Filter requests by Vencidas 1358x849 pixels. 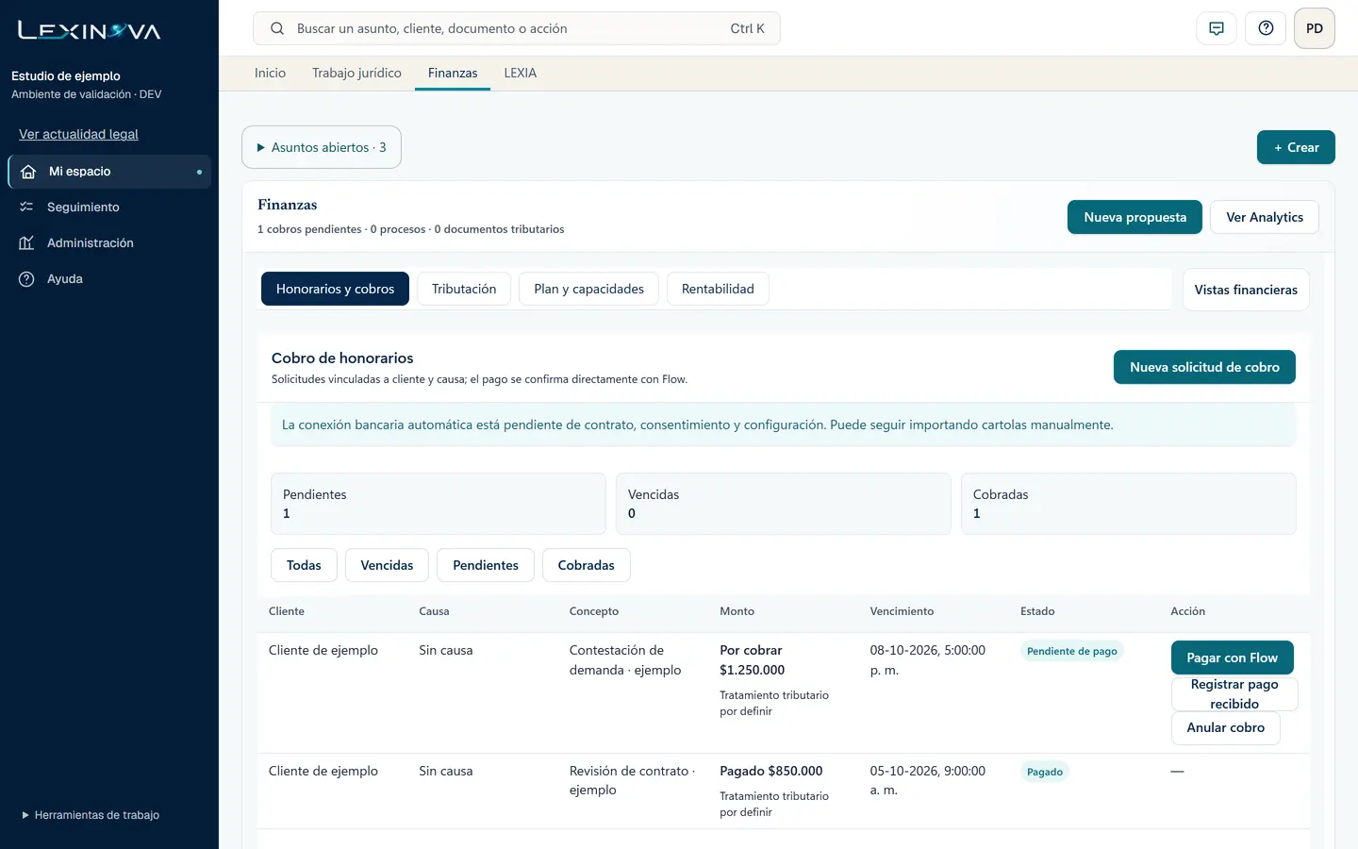387,565
